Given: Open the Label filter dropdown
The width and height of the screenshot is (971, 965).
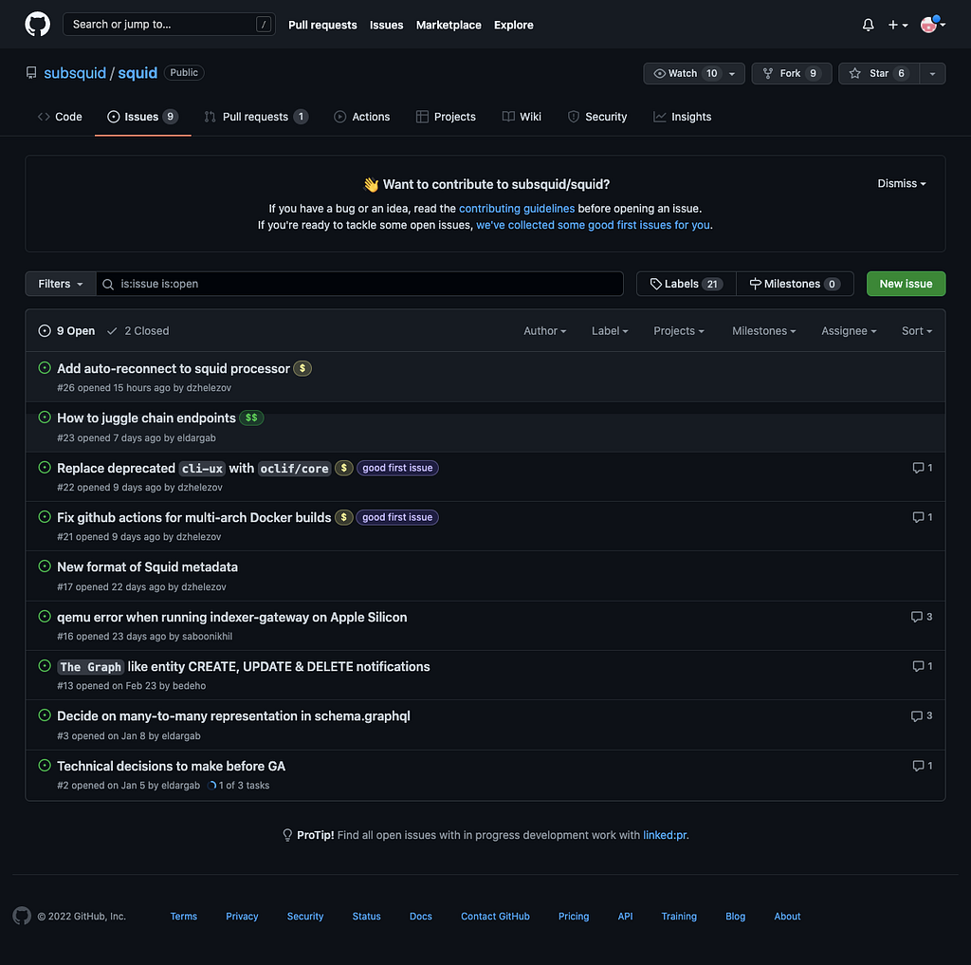Looking at the screenshot, I should tap(610, 331).
